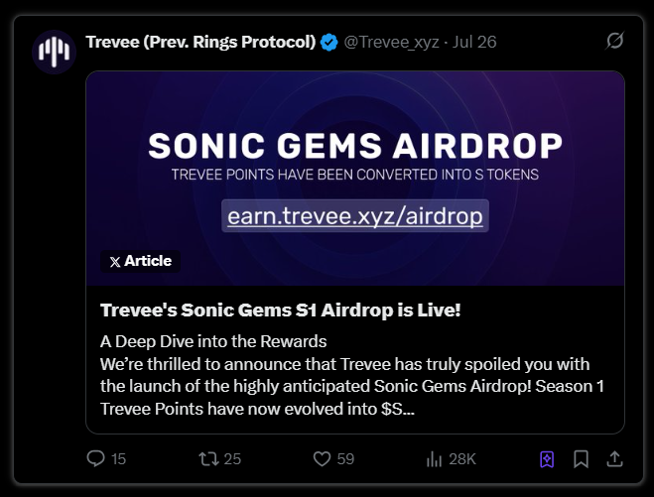This screenshot has height=497, width=654.
Task: Repost the Trevee airdrop post
Action: (x=206, y=458)
